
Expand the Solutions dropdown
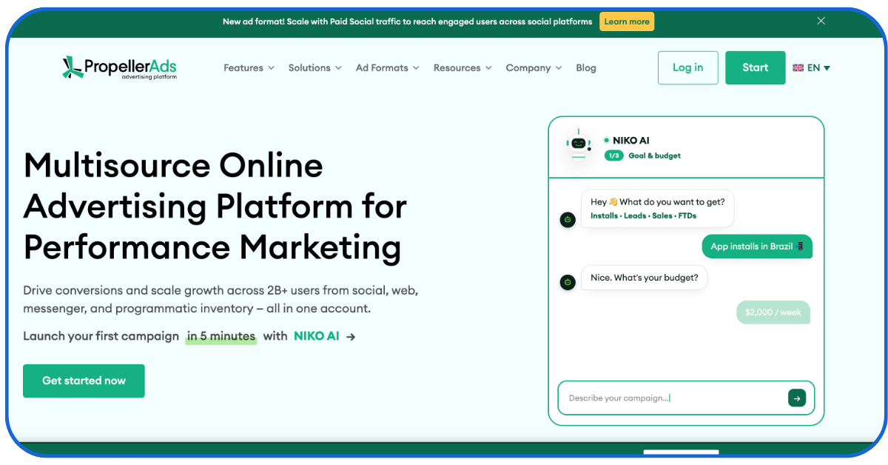[x=314, y=67]
